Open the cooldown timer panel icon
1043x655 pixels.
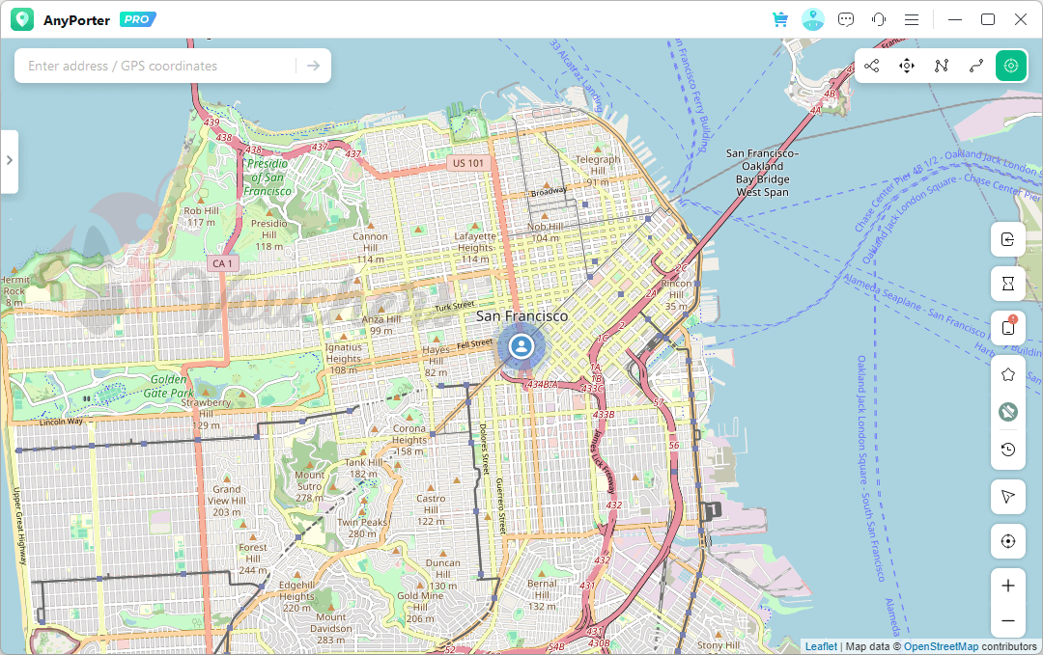coord(1007,284)
